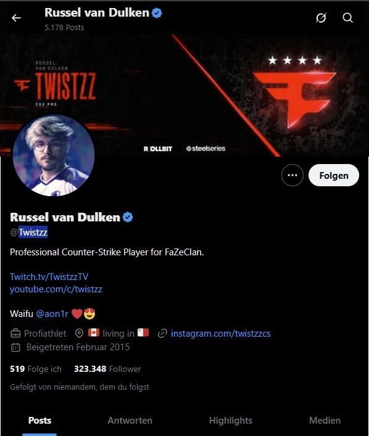
Task: Select the Posts tab
Action: [x=39, y=421]
